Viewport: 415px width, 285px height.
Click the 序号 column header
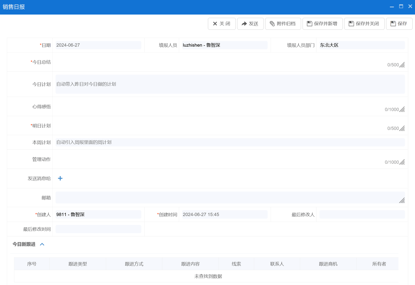click(x=31, y=264)
